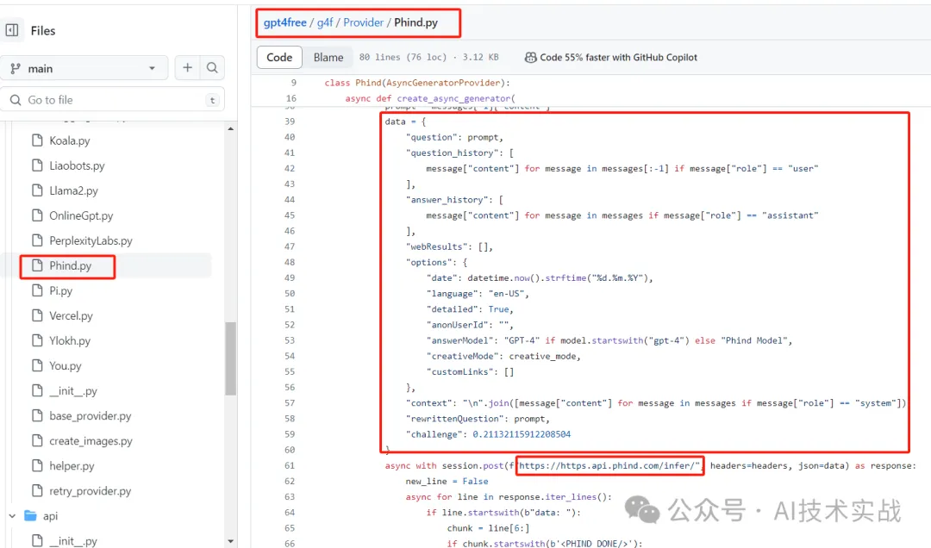Click the file icon beside retry_provider.py

tap(37, 490)
